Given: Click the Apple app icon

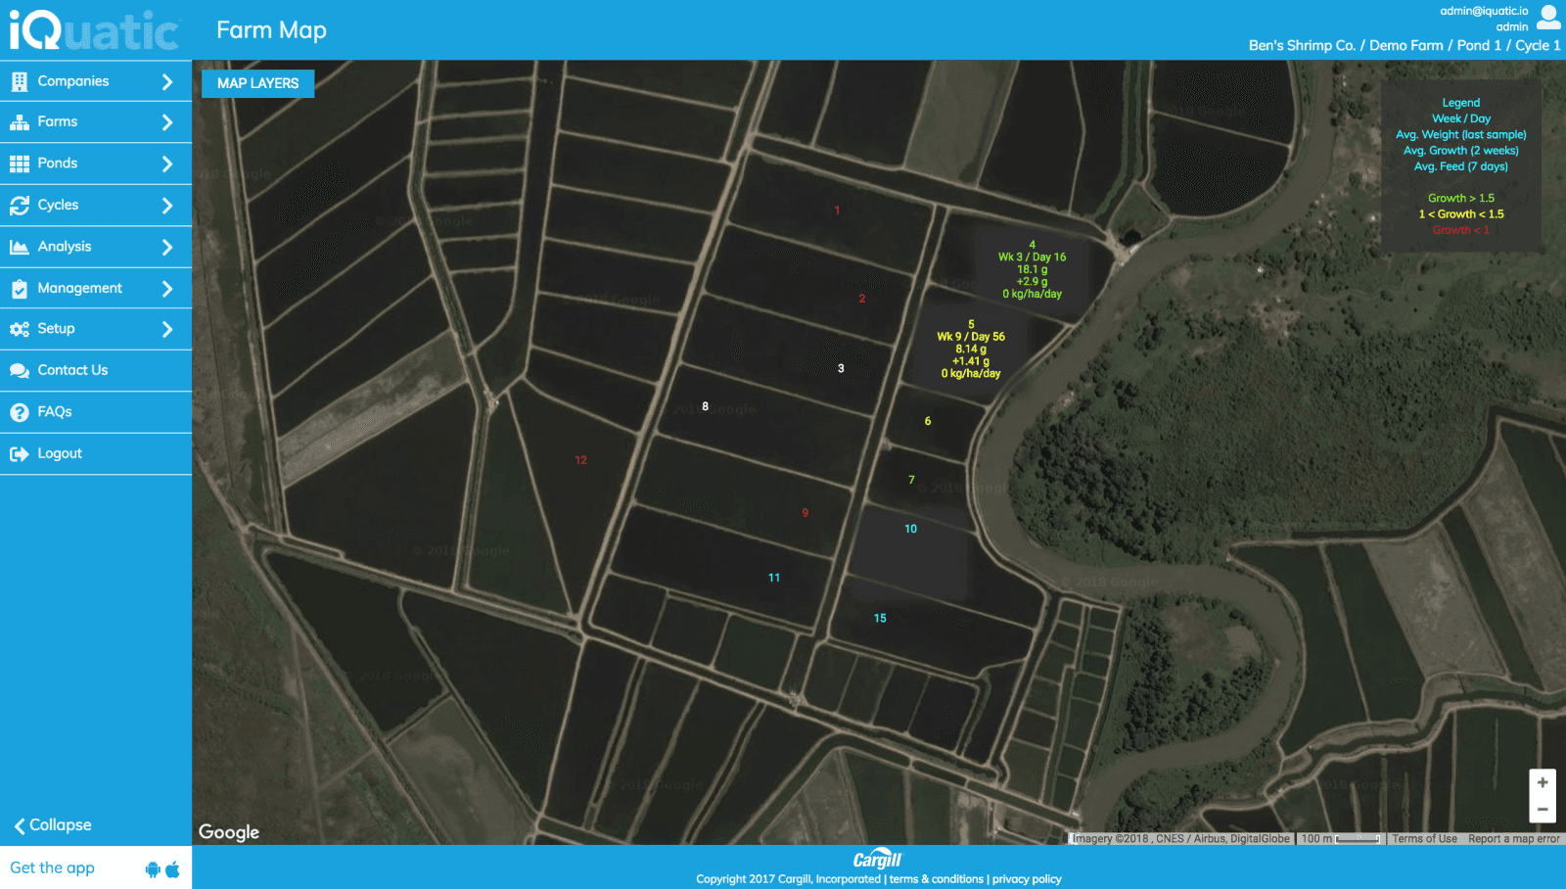Looking at the screenshot, I should click(x=173, y=868).
